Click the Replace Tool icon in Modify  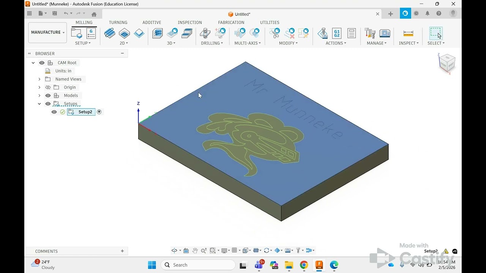303,33
